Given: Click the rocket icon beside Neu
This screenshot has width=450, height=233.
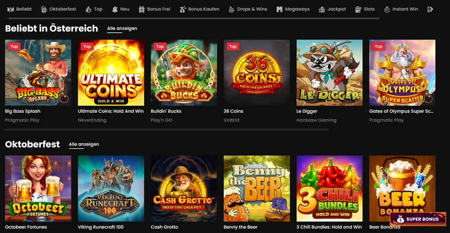Looking at the screenshot, I should 115,9.
